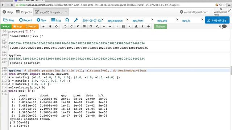Expand side chat panel arrow
232x130 pixels.
coord(220,26)
